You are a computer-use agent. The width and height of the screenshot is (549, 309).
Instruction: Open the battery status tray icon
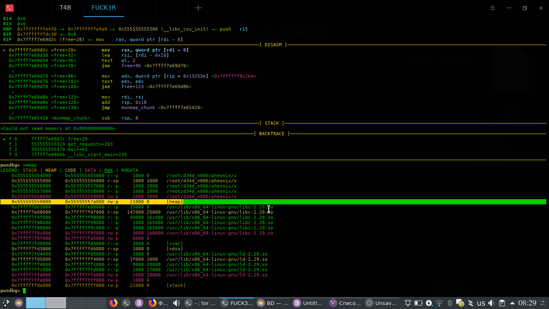418,303
